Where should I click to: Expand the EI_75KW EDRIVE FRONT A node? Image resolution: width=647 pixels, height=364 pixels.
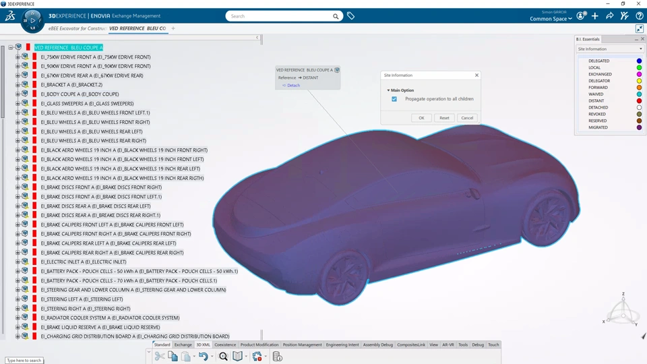(18, 57)
